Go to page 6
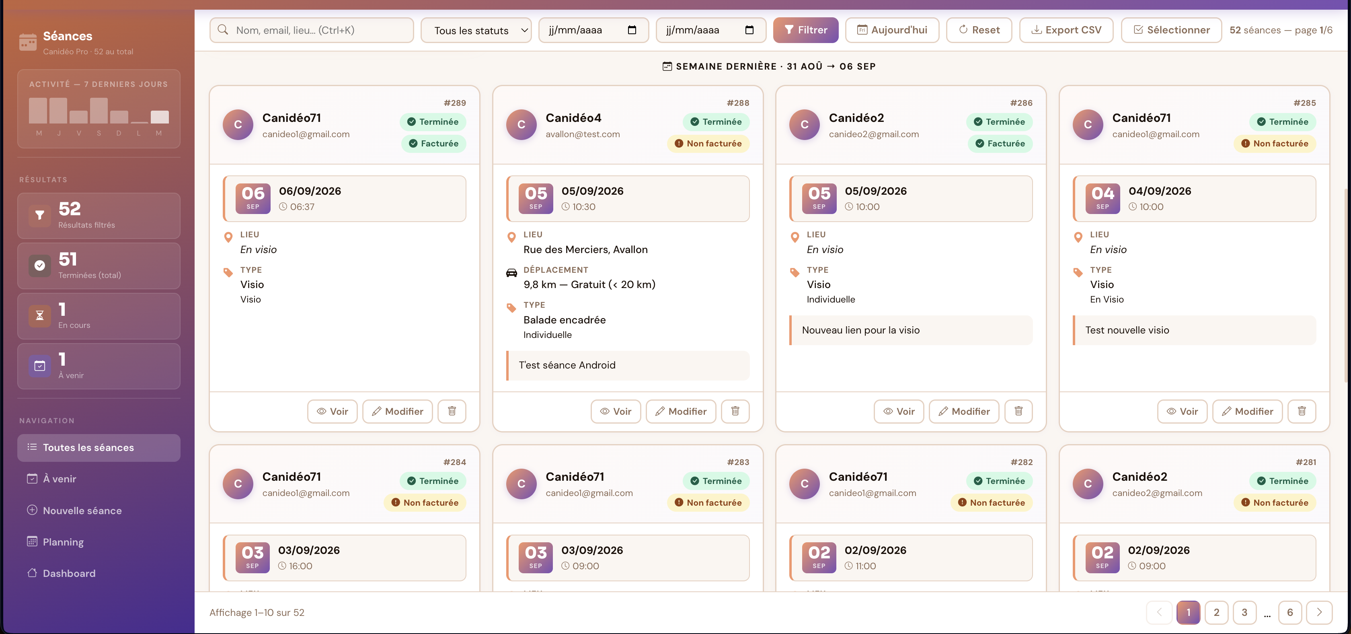 (1289, 613)
